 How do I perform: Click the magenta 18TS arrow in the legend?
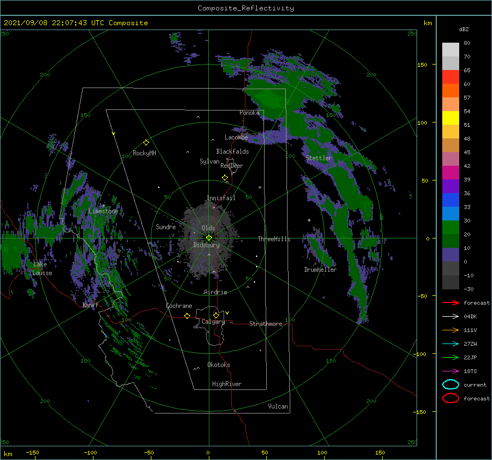(x=450, y=371)
